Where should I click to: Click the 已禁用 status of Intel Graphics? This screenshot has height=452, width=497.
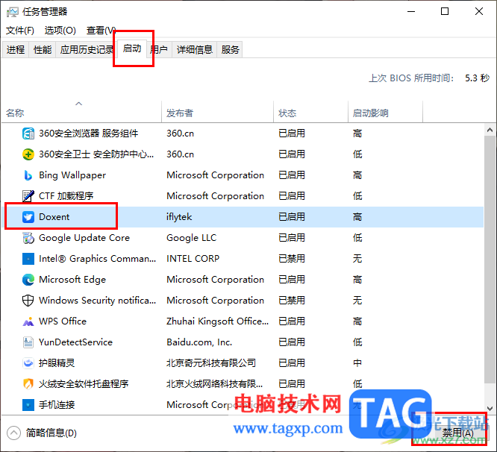click(292, 259)
